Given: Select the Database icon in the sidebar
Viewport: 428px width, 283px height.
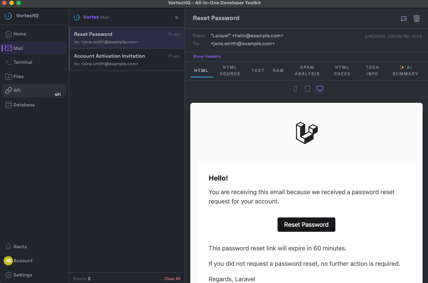Looking at the screenshot, I should point(8,105).
